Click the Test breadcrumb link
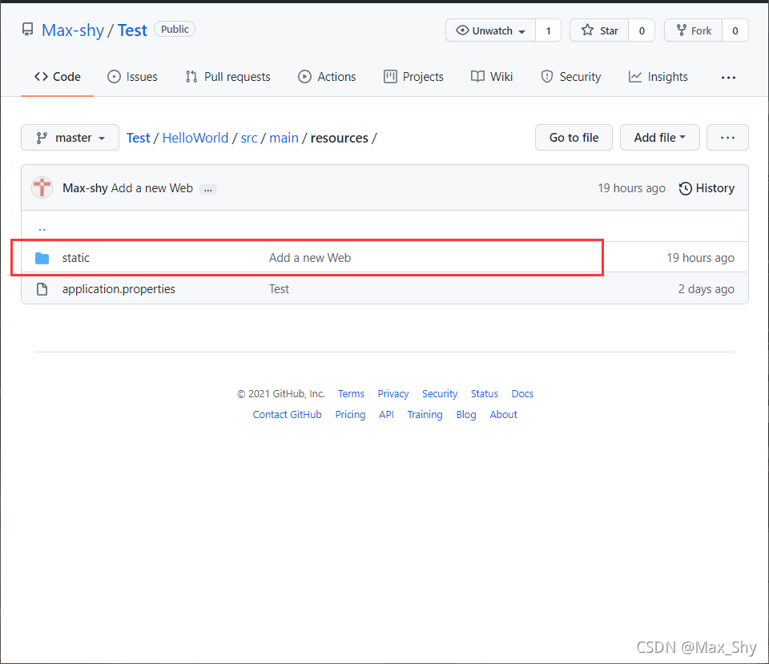Image resolution: width=769 pixels, height=664 pixels. [x=139, y=139]
